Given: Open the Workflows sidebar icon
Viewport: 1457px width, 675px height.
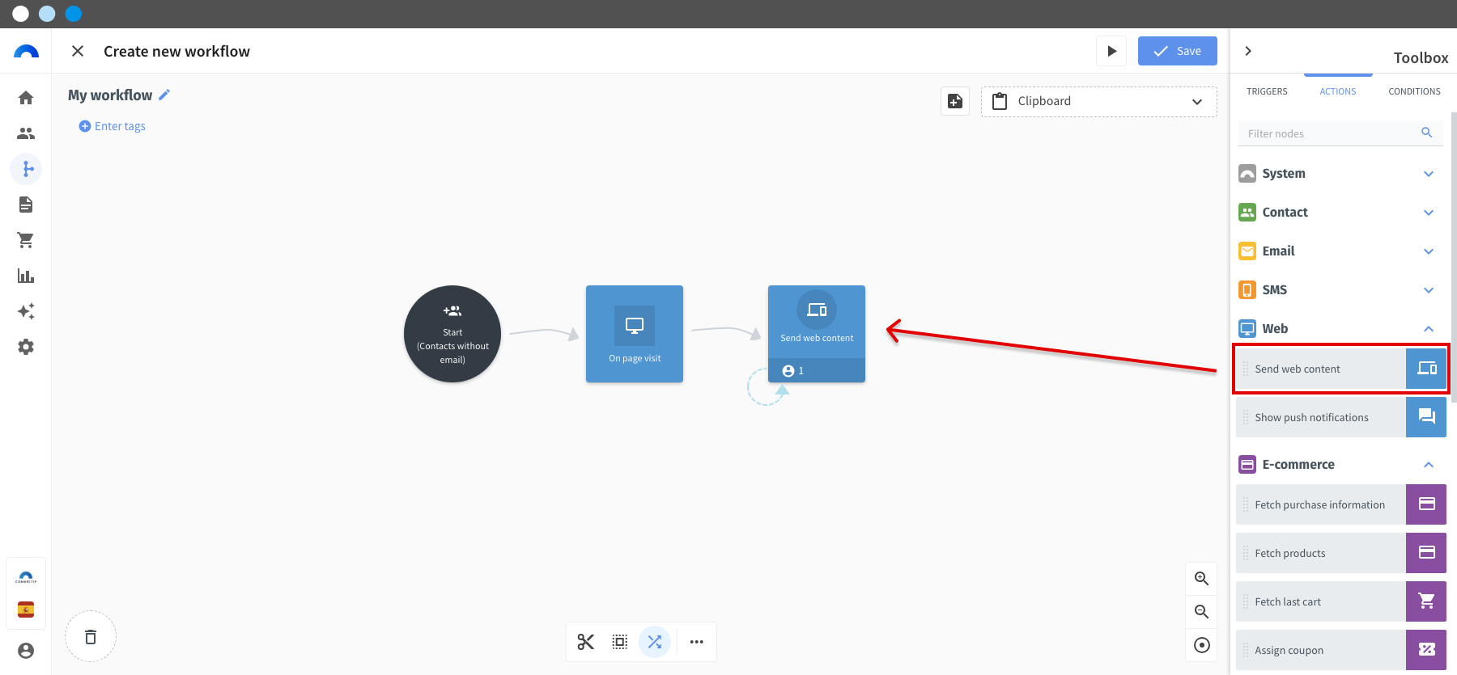Looking at the screenshot, I should point(26,169).
